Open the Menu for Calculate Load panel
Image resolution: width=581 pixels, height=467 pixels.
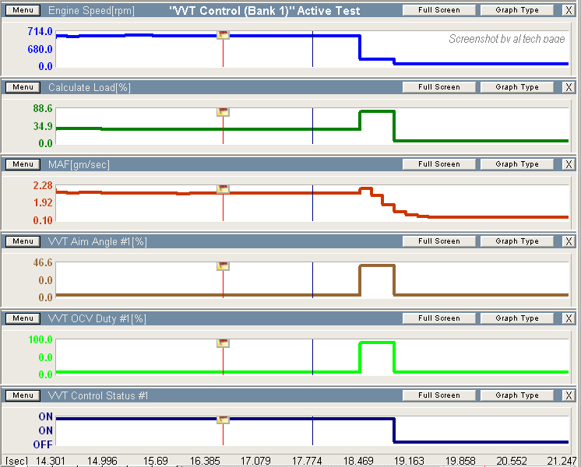[23, 87]
